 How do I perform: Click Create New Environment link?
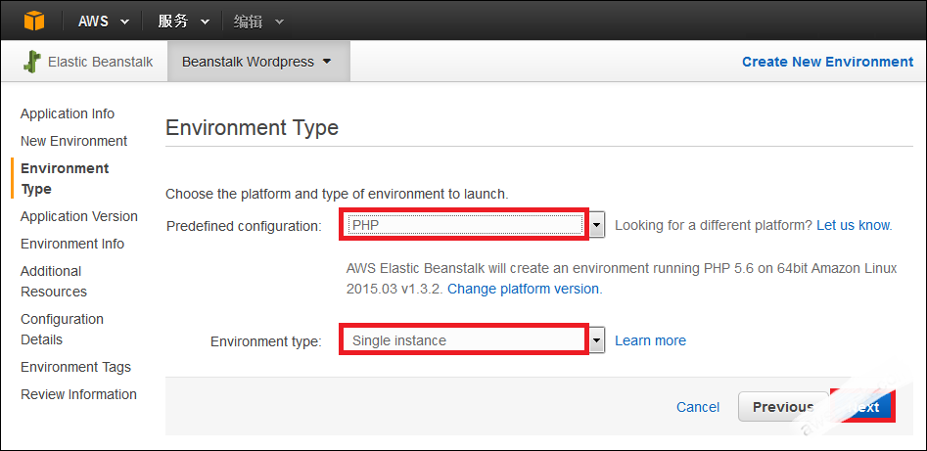827,62
